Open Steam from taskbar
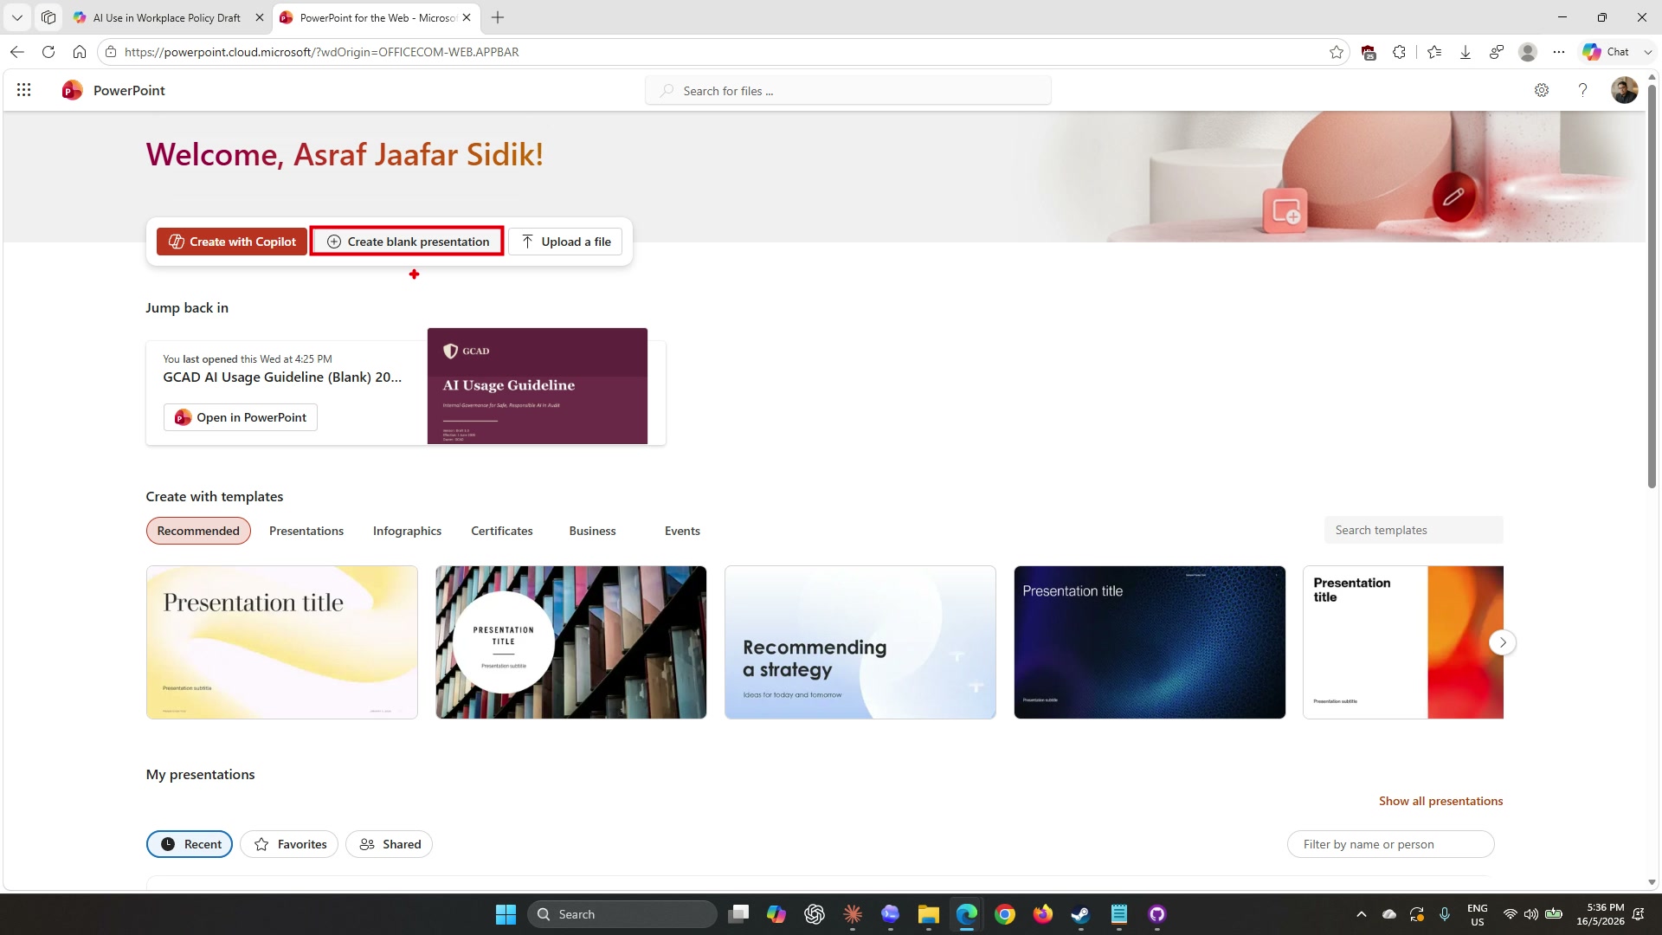The height and width of the screenshot is (935, 1662). (x=1080, y=914)
